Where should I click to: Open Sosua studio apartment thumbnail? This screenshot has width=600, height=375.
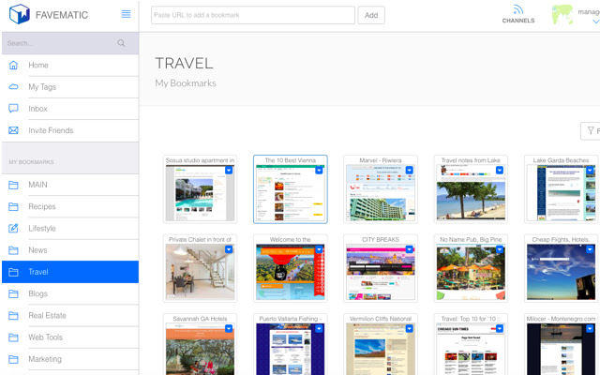click(200, 193)
